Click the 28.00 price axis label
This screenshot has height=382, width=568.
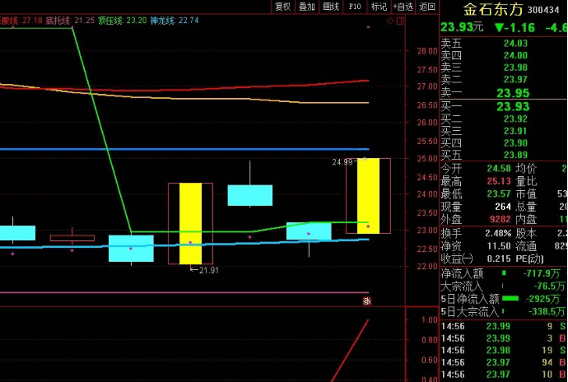pyautogui.click(x=427, y=51)
